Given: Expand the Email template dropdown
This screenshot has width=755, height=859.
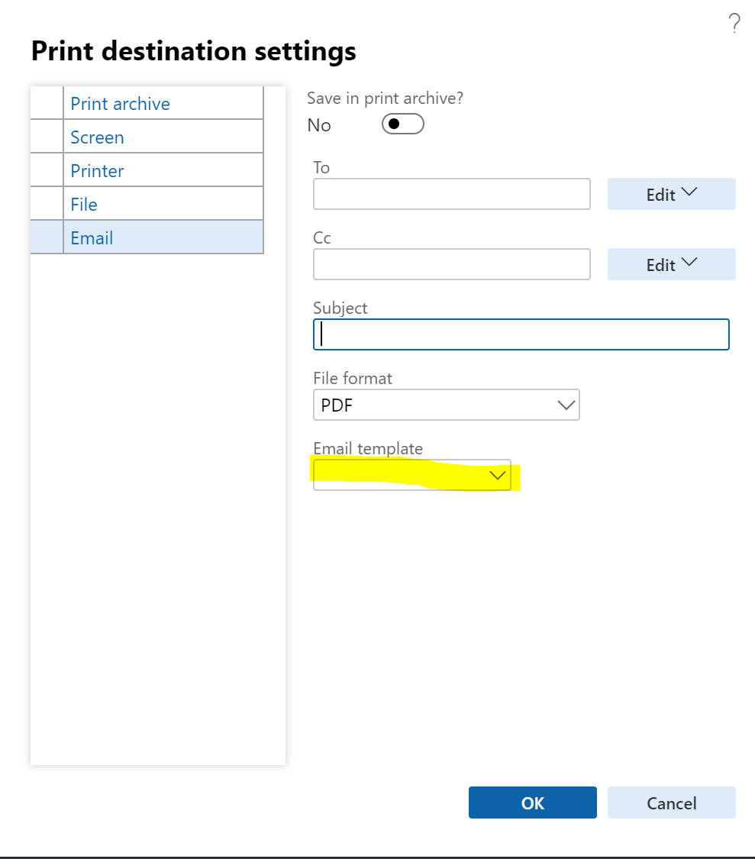Looking at the screenshot, I should [498, 475].
